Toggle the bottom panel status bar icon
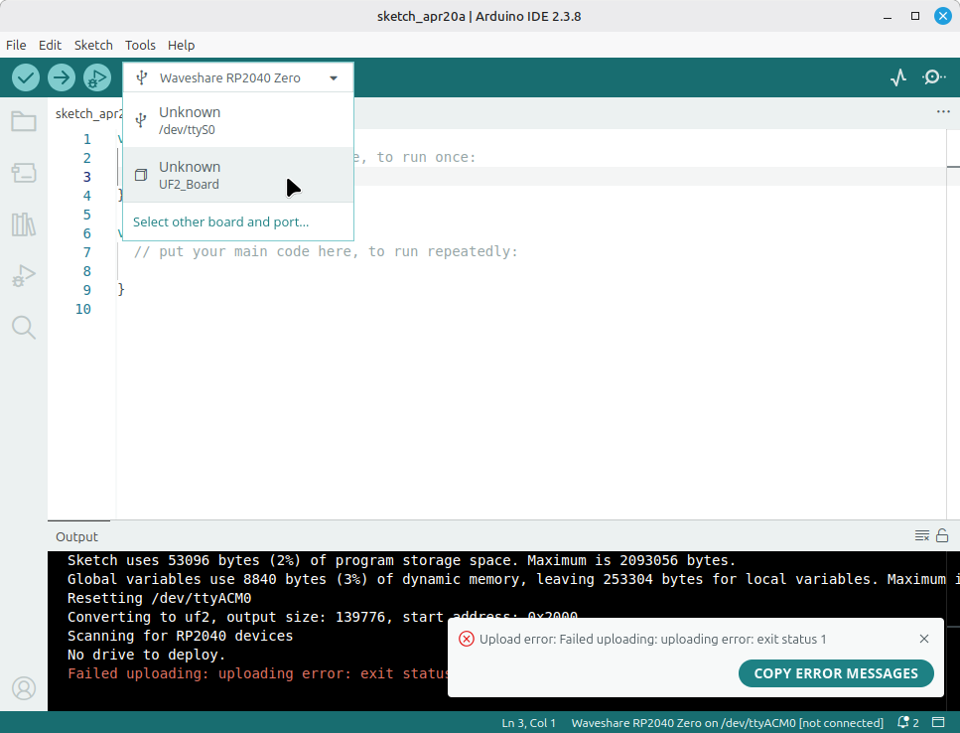The width and height of the screenshot is (960, 733). point(938,723)
